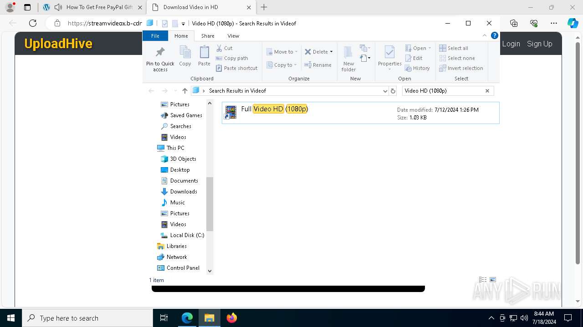Open the Explorer Help question mark

click(x=495, y=35)
